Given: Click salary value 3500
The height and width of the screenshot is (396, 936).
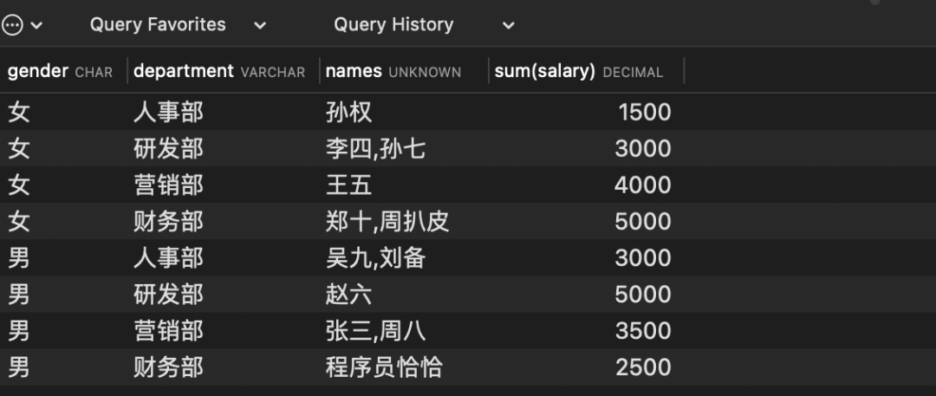Looking at the screenshot, I should point(643,331).
